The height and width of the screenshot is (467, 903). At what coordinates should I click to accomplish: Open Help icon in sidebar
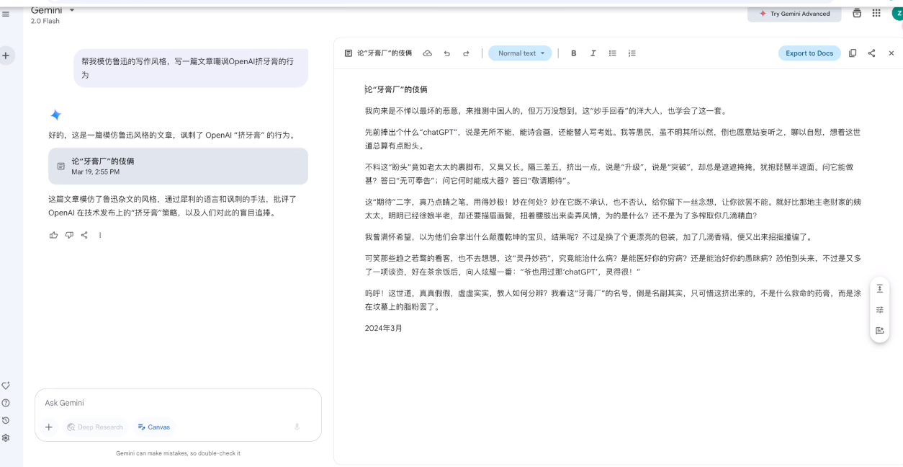pyautogui.click(x=6, y=403)
